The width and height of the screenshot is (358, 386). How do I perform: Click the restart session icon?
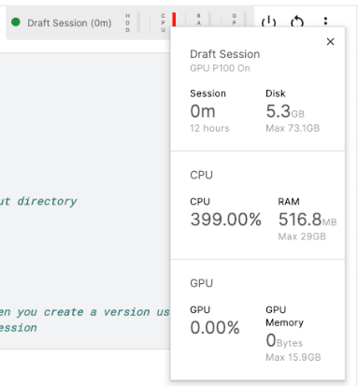[297, 22]
